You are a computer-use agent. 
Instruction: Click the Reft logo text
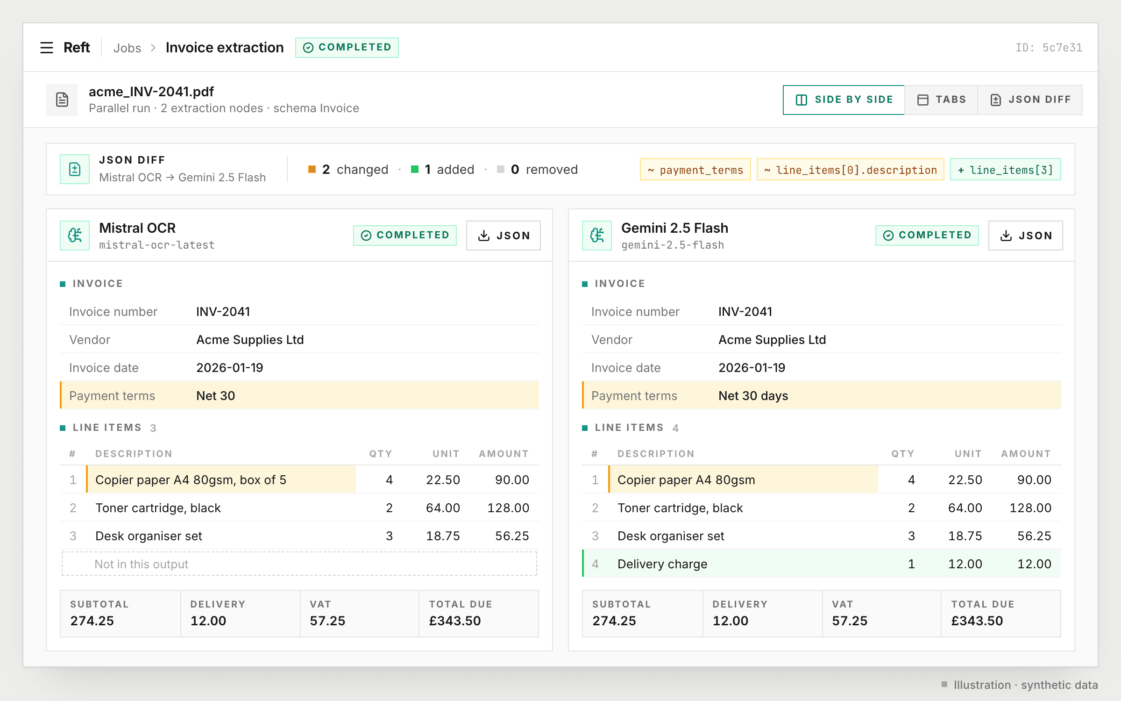[77, 48]
